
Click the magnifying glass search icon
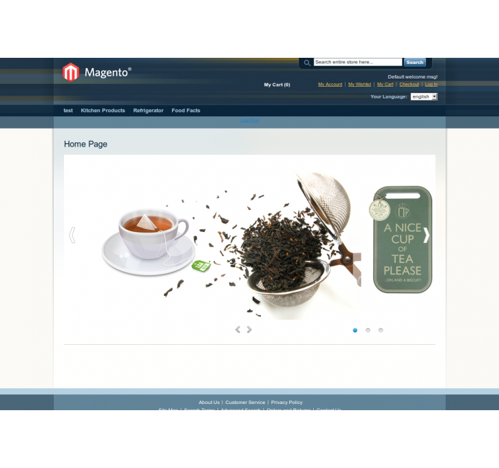(307, 63)
